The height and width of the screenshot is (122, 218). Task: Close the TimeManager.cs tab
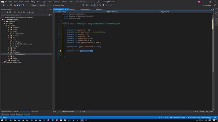[67, 9]
